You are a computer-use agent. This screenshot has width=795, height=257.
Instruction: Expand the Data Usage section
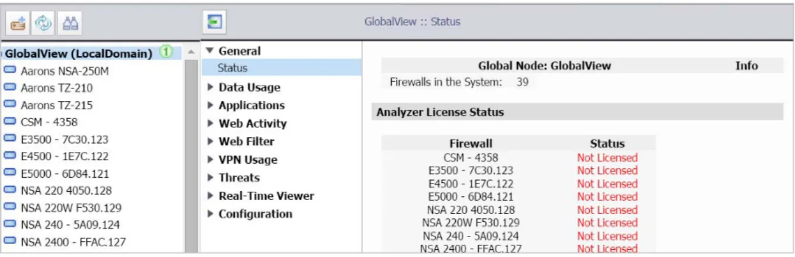[x=210, y=87]
